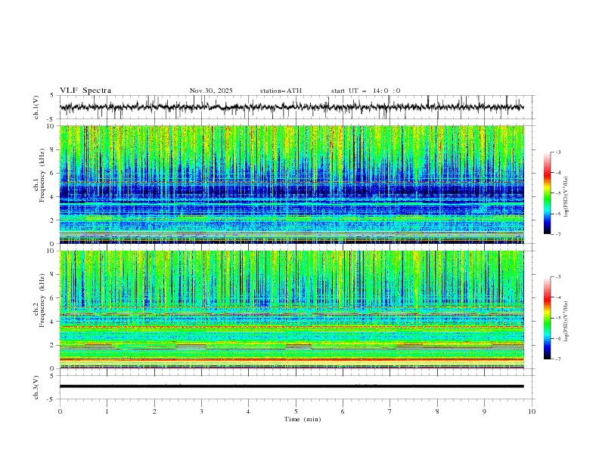Click the 'Time (min)' x-axis label

(x=303, y=419)
